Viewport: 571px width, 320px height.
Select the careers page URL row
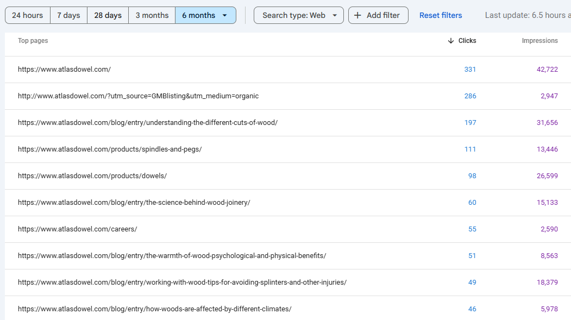tap(288, 229)
